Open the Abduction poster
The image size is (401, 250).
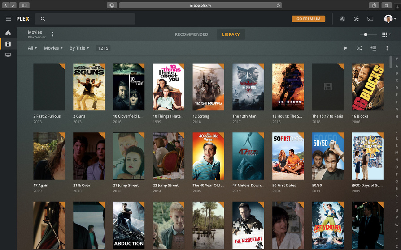129,225
